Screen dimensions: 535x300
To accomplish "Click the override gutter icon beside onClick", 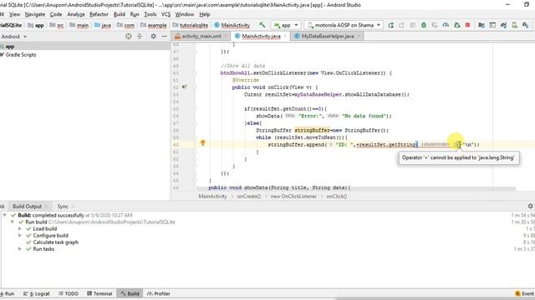I will (184, 87).
